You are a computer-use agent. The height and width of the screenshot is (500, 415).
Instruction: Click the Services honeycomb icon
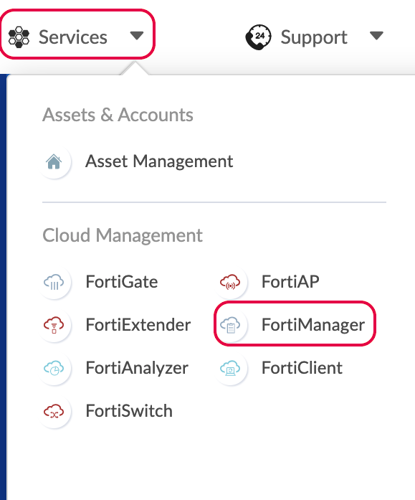[x=19, y=37]
